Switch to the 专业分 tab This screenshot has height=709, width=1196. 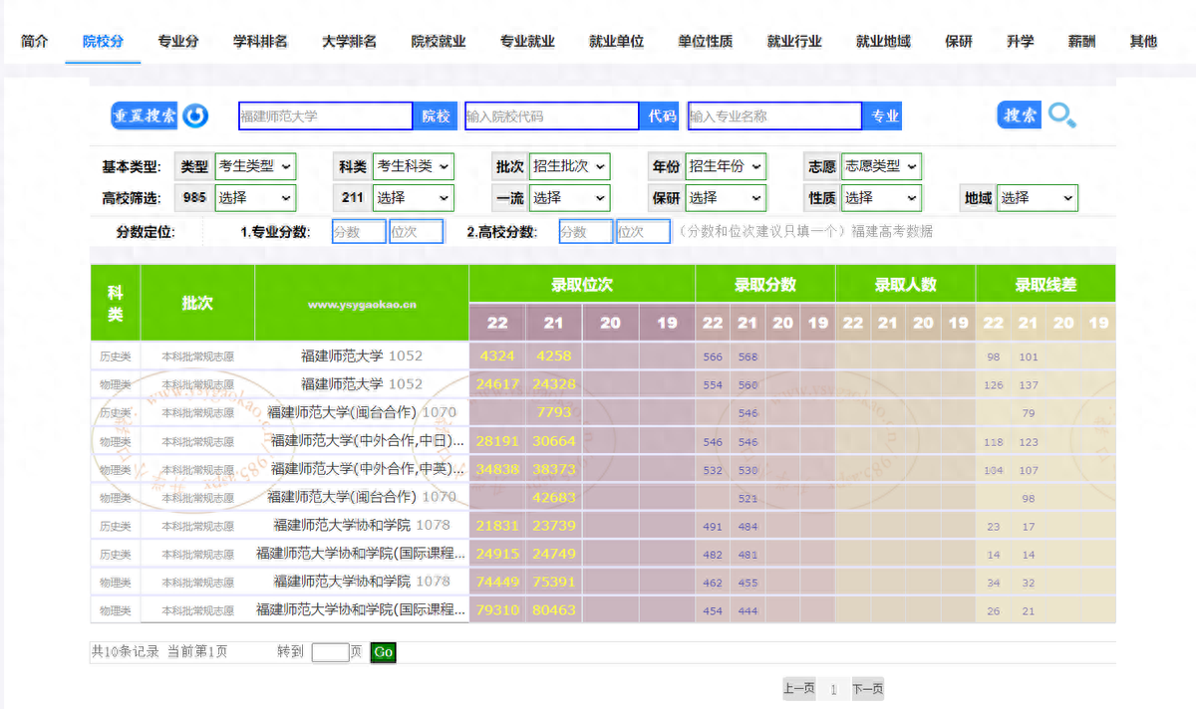pos(178,42)
